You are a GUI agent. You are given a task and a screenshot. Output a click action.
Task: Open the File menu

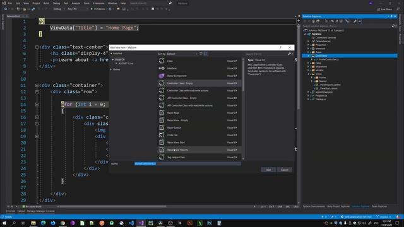point(10,3)
